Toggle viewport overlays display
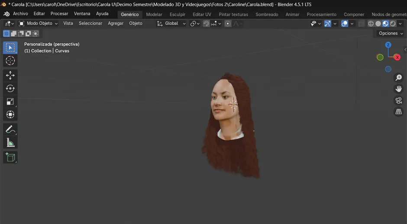The height and width of the screenshot is (224, 407). pos(345,24)
